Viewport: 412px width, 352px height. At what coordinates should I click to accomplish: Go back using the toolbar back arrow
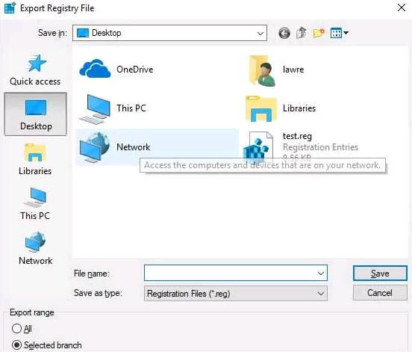(284, 34)
